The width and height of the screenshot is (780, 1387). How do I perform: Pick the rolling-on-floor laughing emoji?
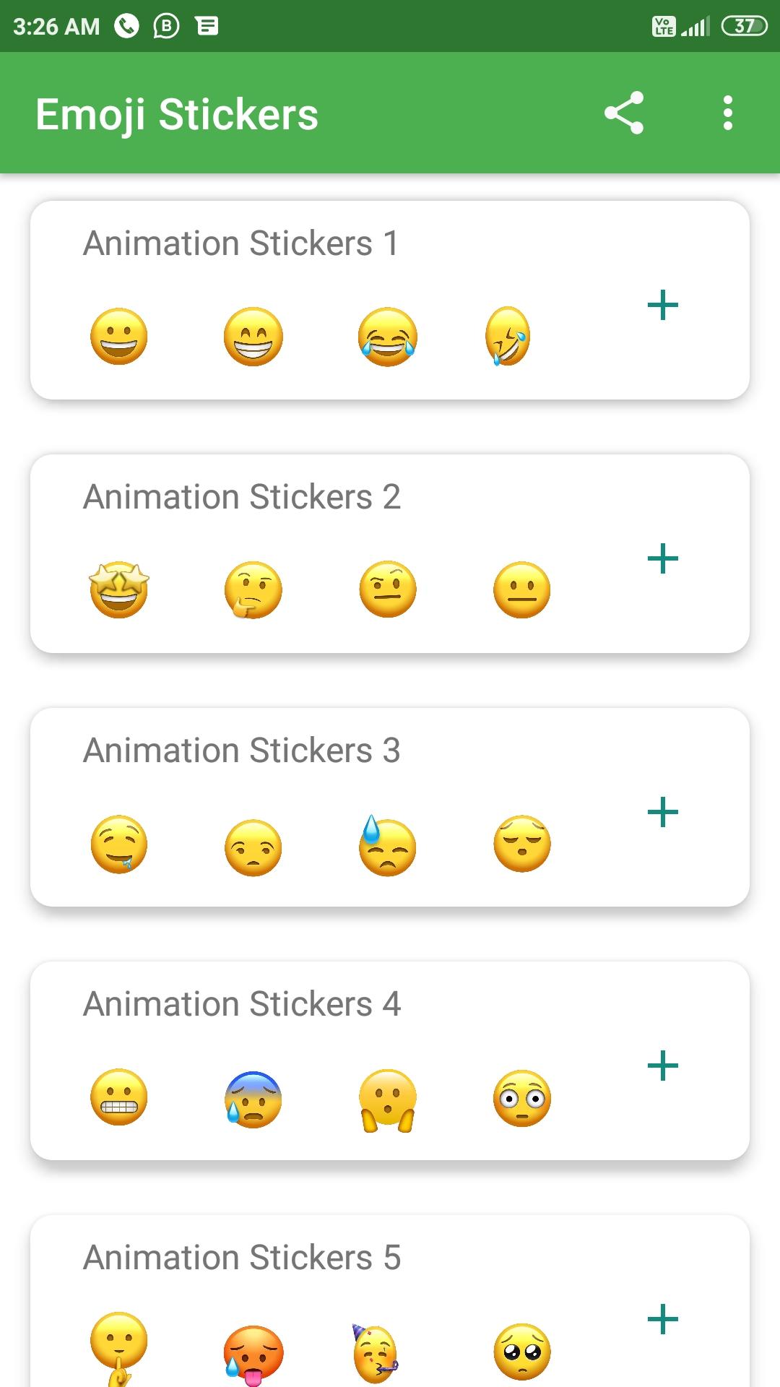tap(508, 337)
